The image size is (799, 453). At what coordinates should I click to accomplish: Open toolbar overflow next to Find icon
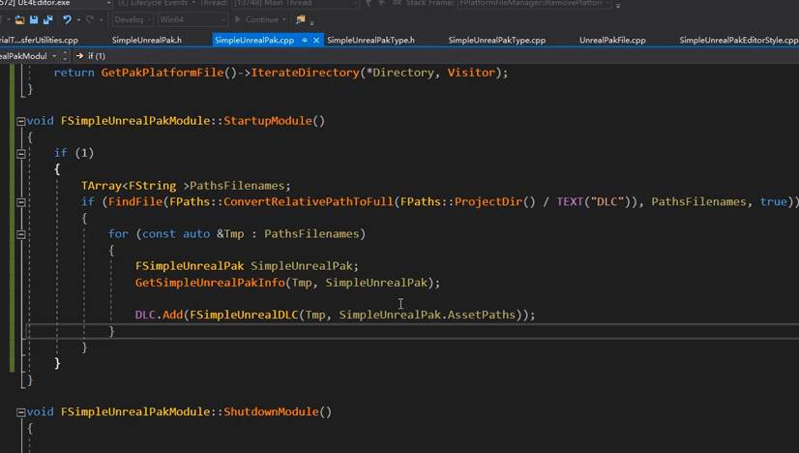(x=311, y=22)
